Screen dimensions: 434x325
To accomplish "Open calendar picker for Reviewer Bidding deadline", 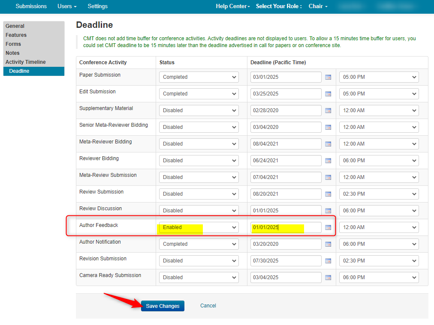I will pos(328,161).
